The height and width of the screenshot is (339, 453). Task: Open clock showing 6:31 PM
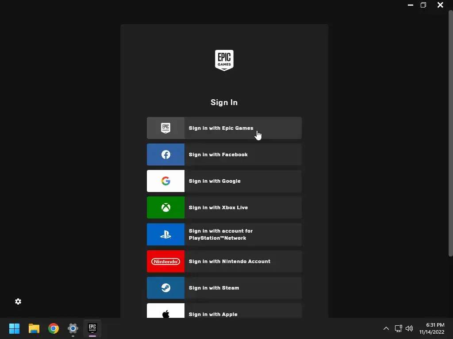[432, 328]
